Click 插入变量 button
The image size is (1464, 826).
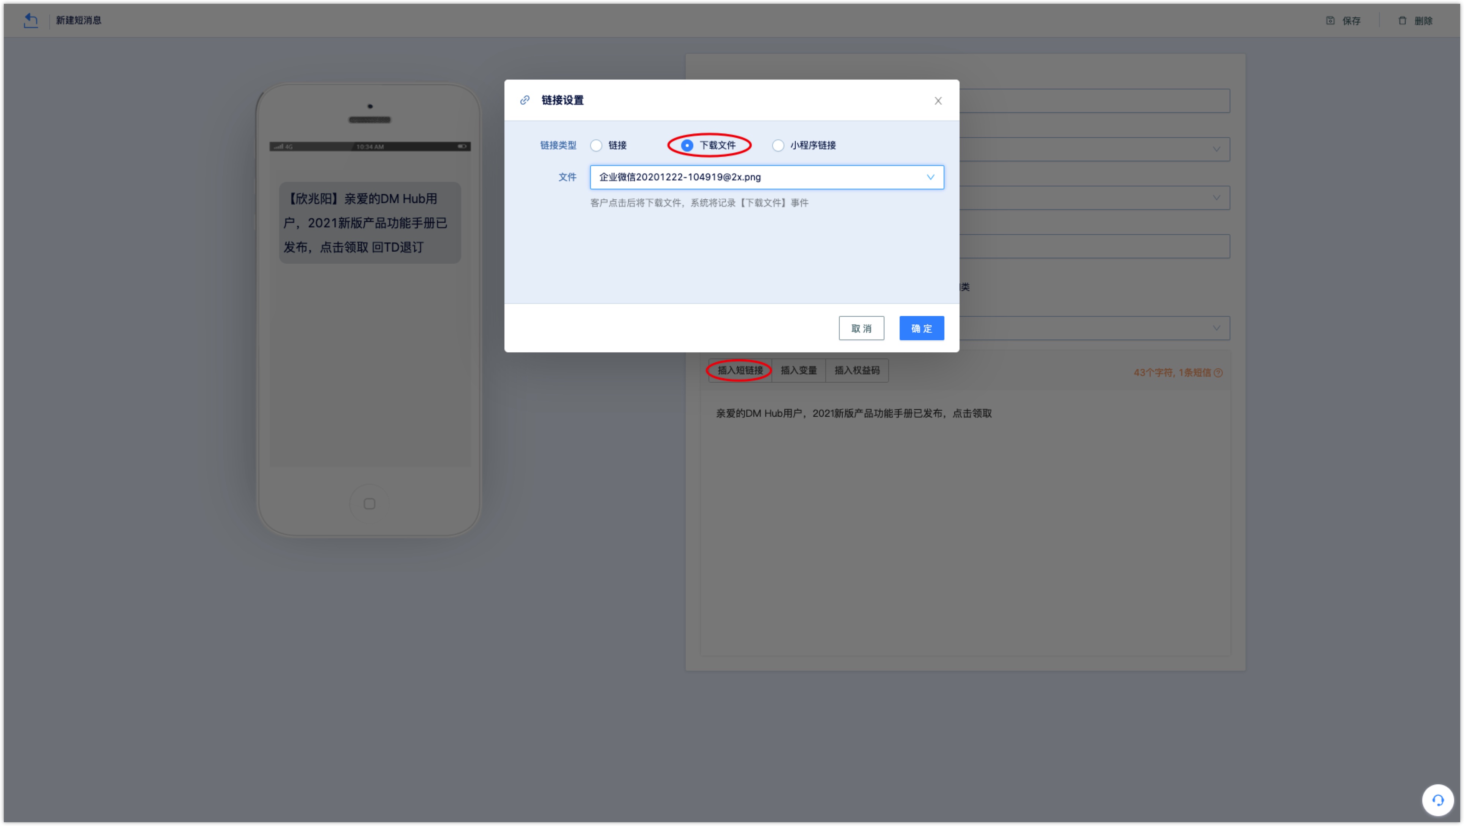(x=798, y=370)
